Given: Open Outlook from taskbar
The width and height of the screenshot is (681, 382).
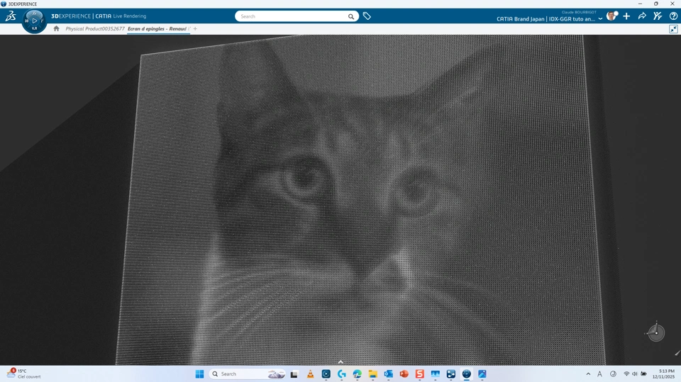Looking at the screenshot, I should (388, 374).
